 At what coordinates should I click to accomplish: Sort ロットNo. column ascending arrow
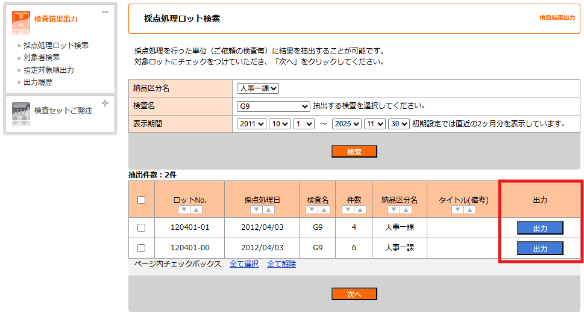[196, 210]
